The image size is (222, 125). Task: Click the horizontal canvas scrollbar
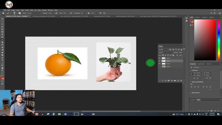coord(111,111)
